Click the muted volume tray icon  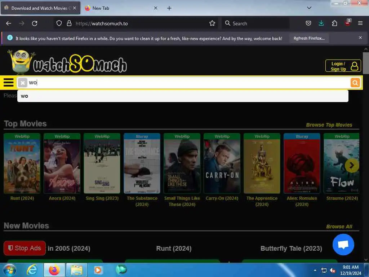click(333, 271)
